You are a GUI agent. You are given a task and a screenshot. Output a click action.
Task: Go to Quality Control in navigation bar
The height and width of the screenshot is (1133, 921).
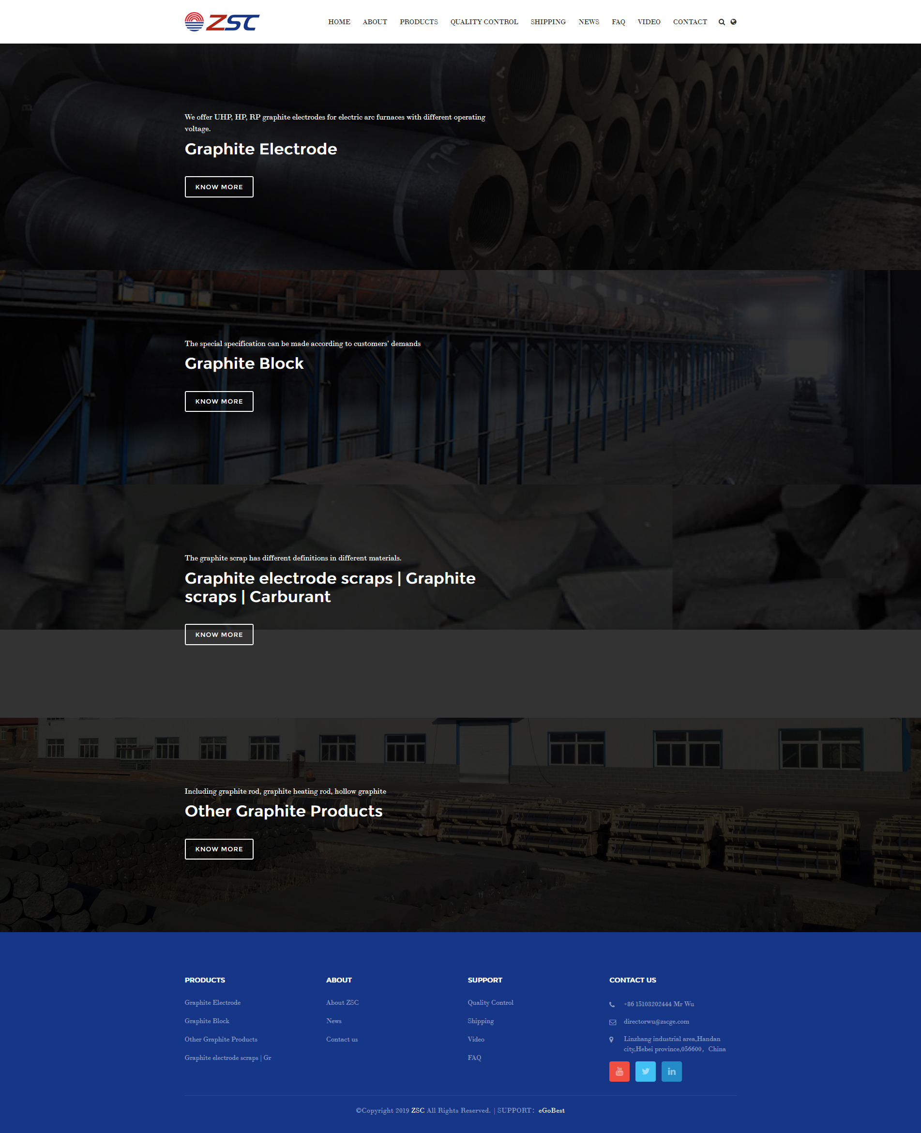pyautogui.click(x=484, y=22)
